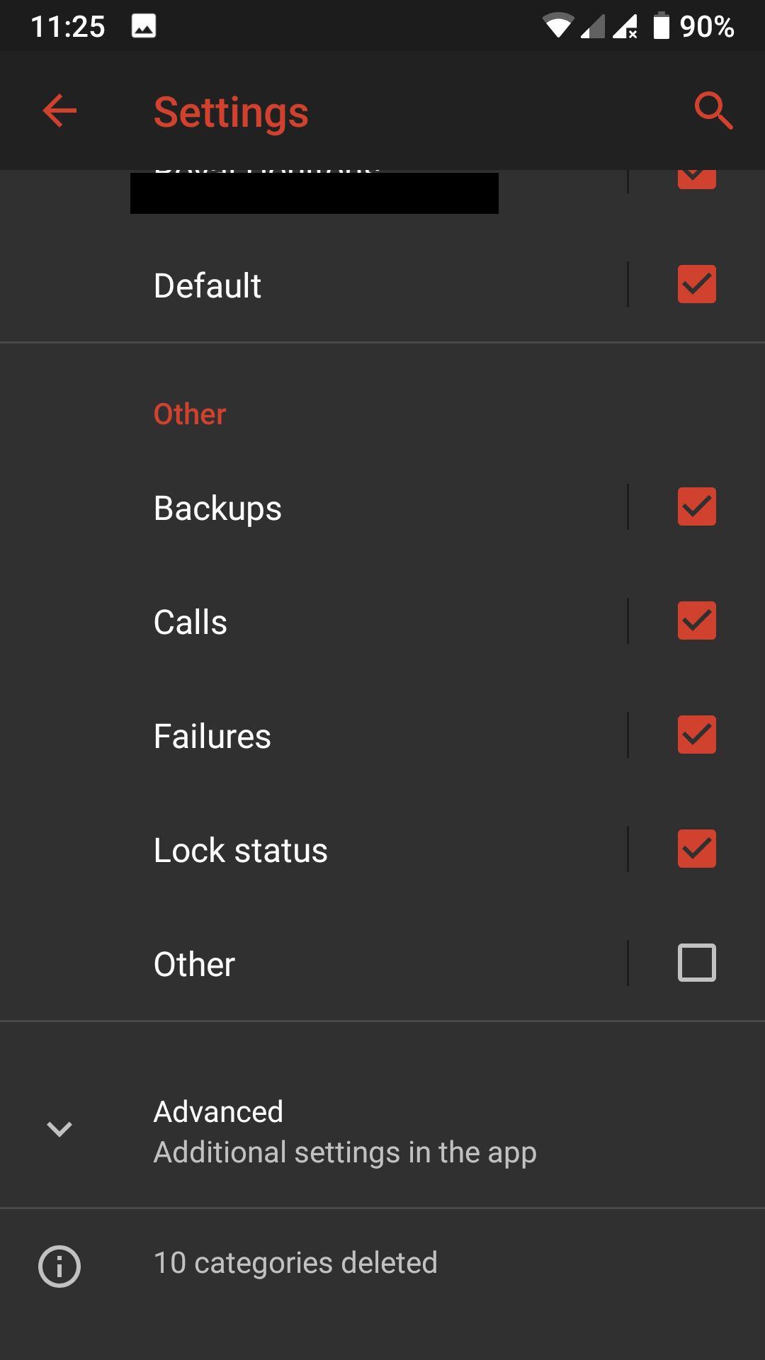Expand Advanced section chevron

click(59, 1129)
